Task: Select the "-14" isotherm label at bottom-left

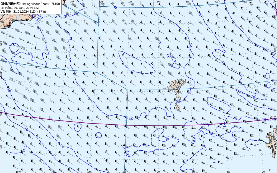Action: 22,151
